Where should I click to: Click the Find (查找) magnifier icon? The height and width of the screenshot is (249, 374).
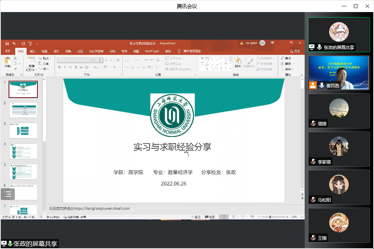coord(282,58)
